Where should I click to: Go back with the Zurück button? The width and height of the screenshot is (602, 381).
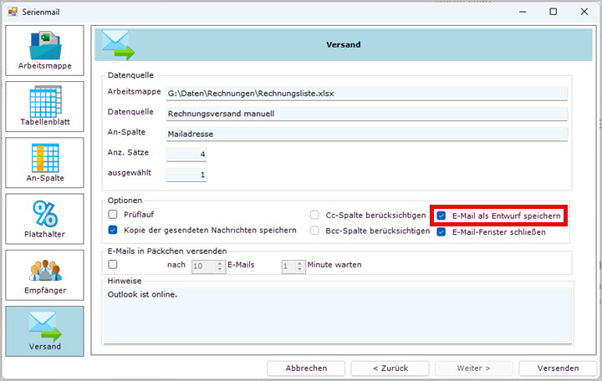390,368
